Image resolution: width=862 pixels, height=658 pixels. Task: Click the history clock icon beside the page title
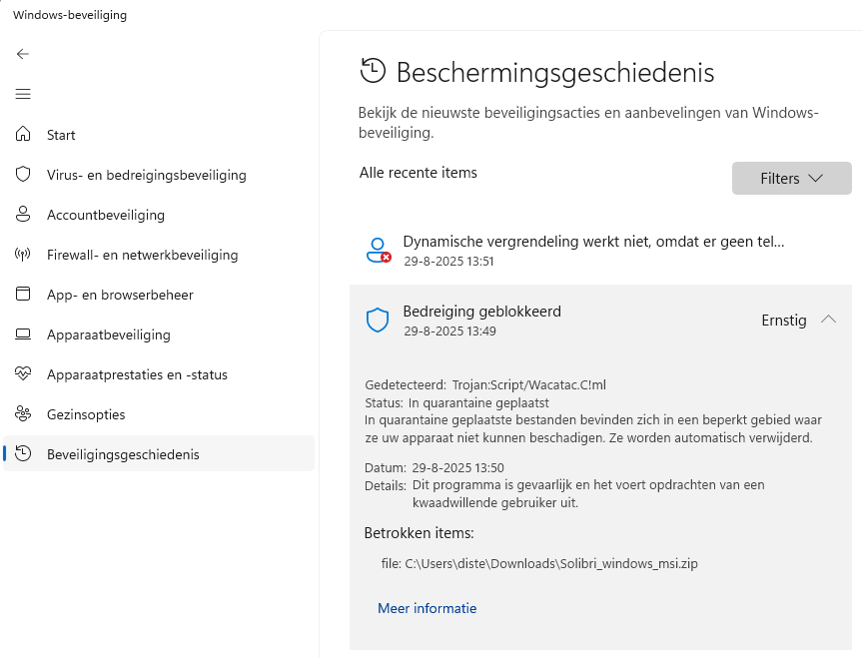[373, 71]
